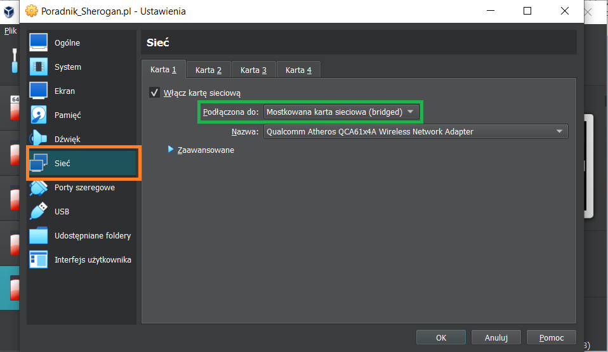
Task: Open the USB settings icon
Action: tap(39, 211)
